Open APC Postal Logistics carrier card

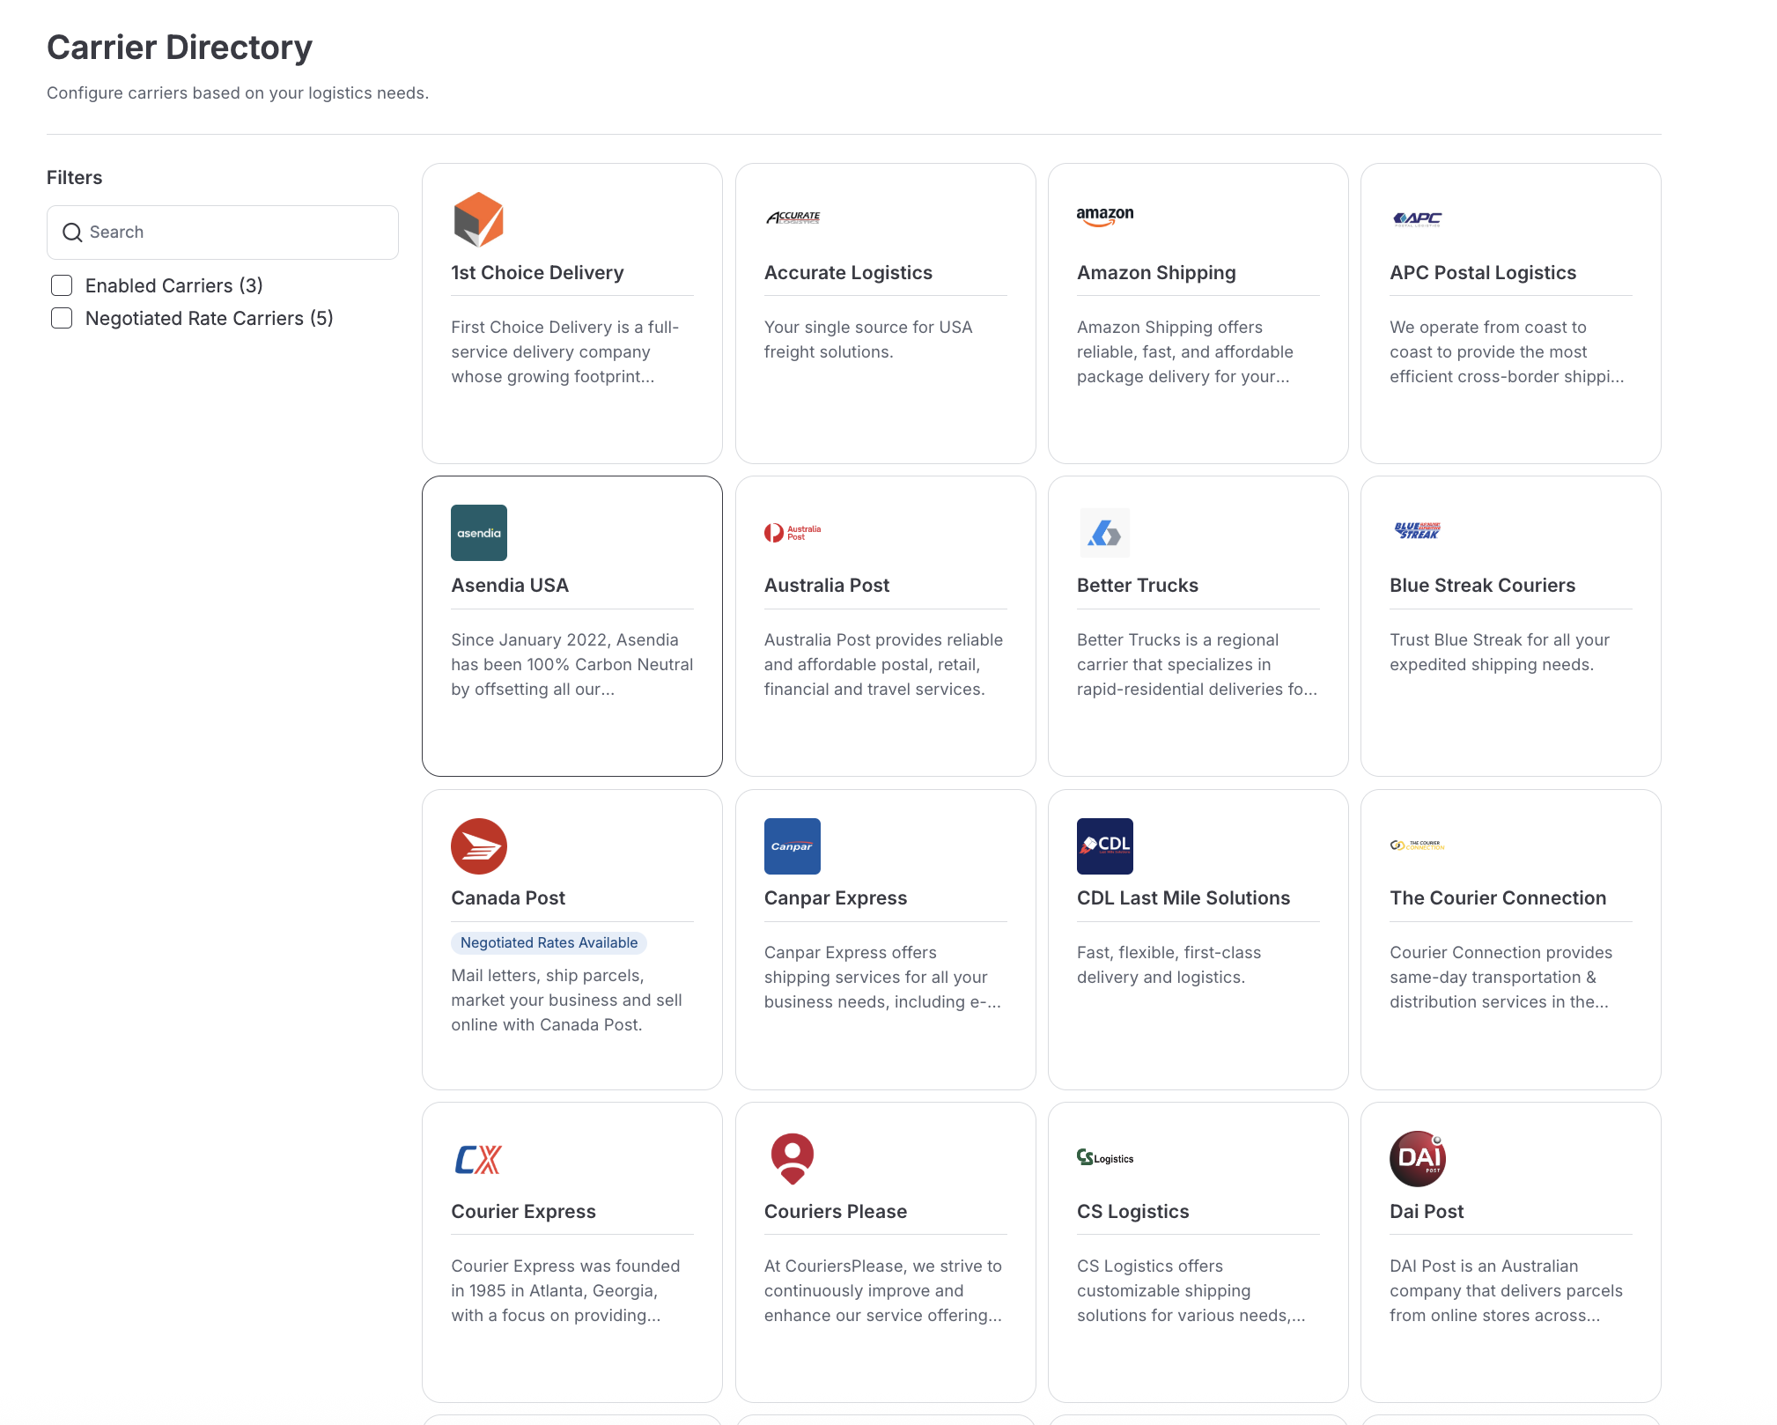[1510, 313]
